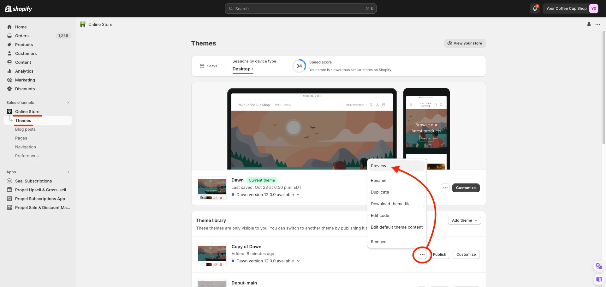The width and height of the screenshot is (606, 287).
Task: Click the Propel Sale & Discount icon
Action: (x=9, y=207)
